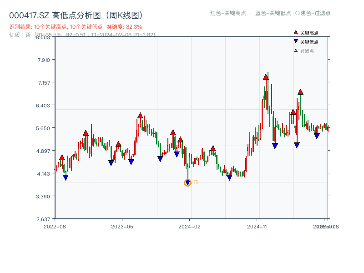This screenshot has height=273, width=364.
Task: Click the 4.143 y-axis label
Action: pos(43,174)
